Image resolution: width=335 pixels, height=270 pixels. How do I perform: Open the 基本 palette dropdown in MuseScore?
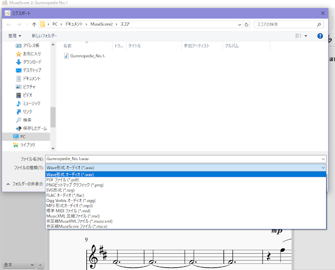pos(19,265)
